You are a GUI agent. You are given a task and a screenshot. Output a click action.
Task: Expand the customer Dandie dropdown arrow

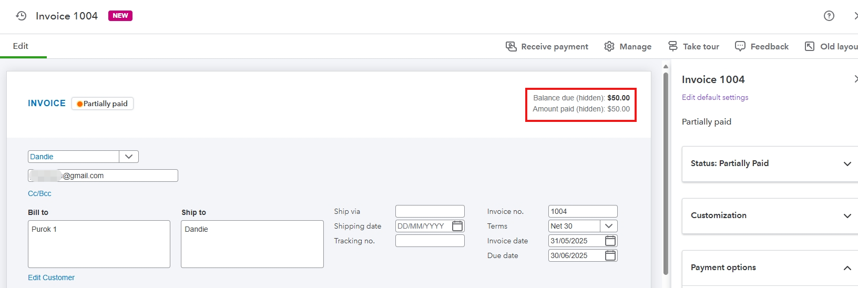click(129, 157)
